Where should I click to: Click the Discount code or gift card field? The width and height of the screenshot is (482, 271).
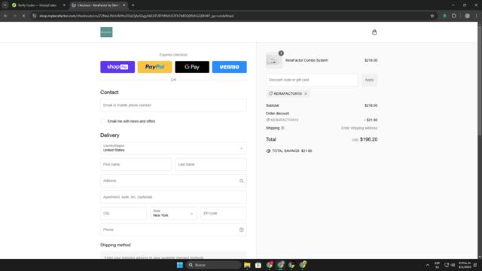pos(312,80)
